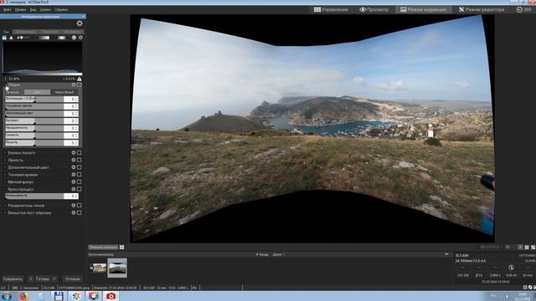536x301 pixels.
Task: Click the Экспозиция slider
Action: (x=34, y=99)
